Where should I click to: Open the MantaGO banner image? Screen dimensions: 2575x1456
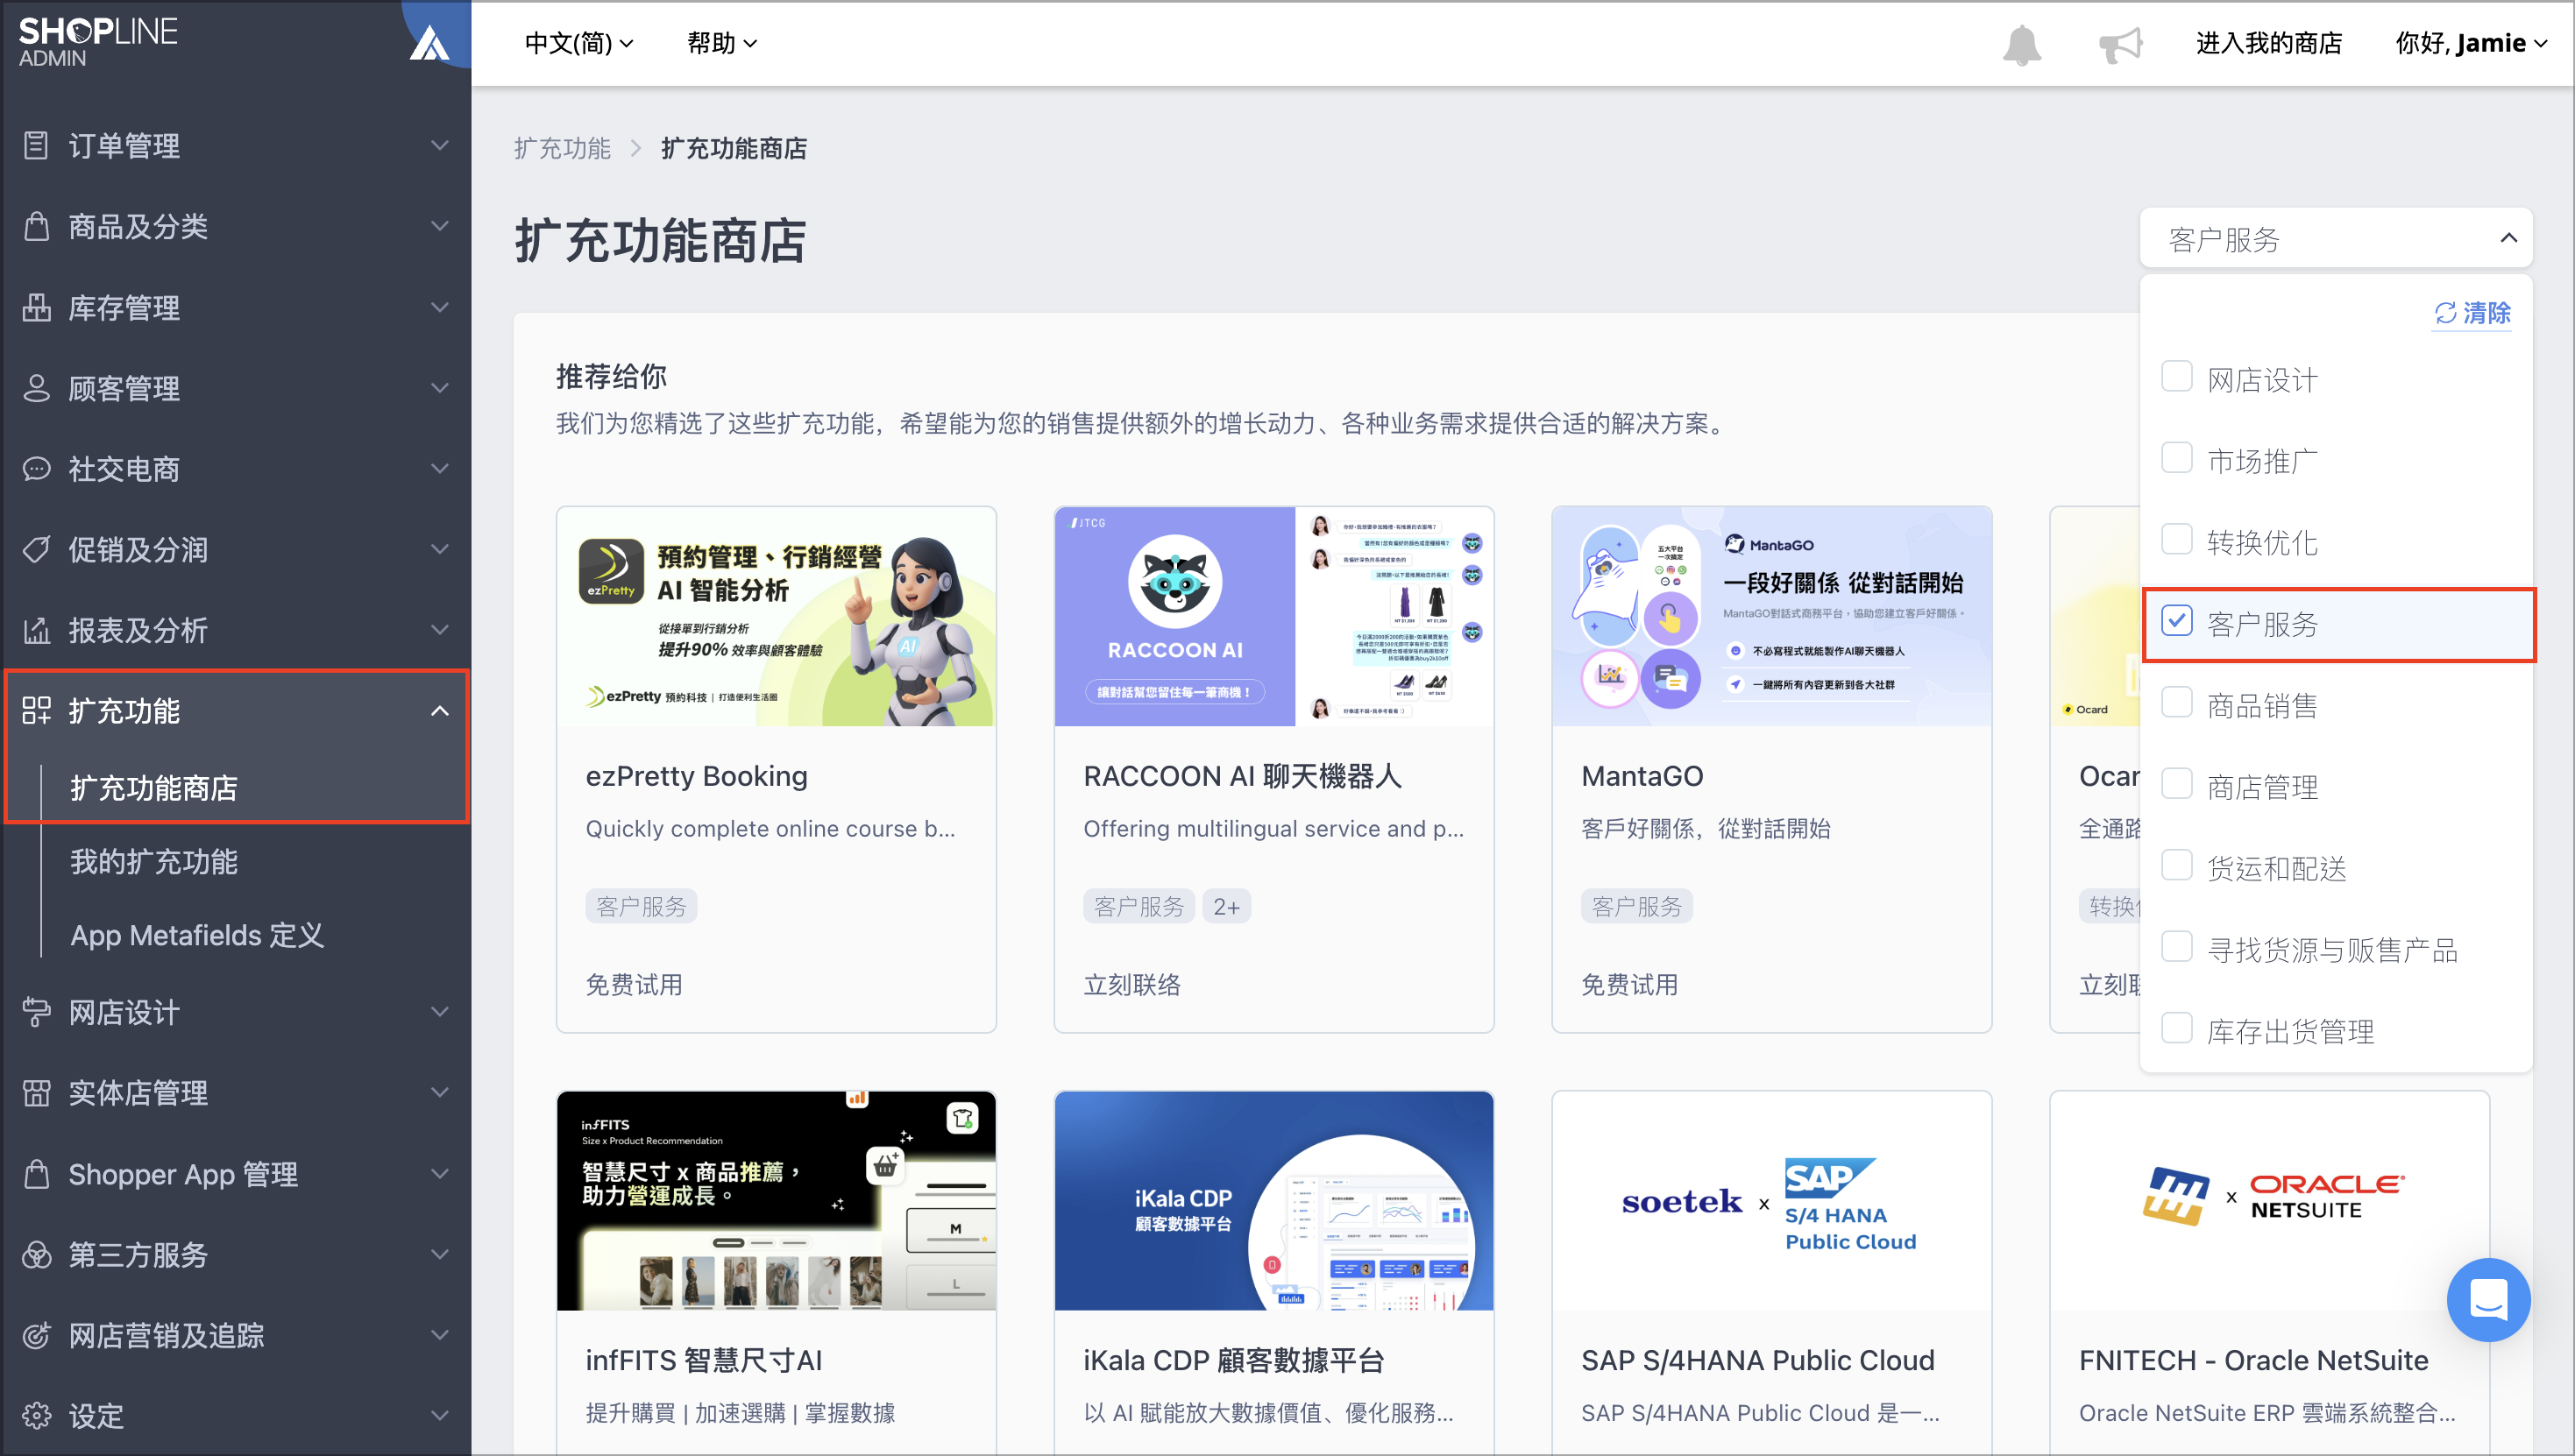[x=1771, y=616]
